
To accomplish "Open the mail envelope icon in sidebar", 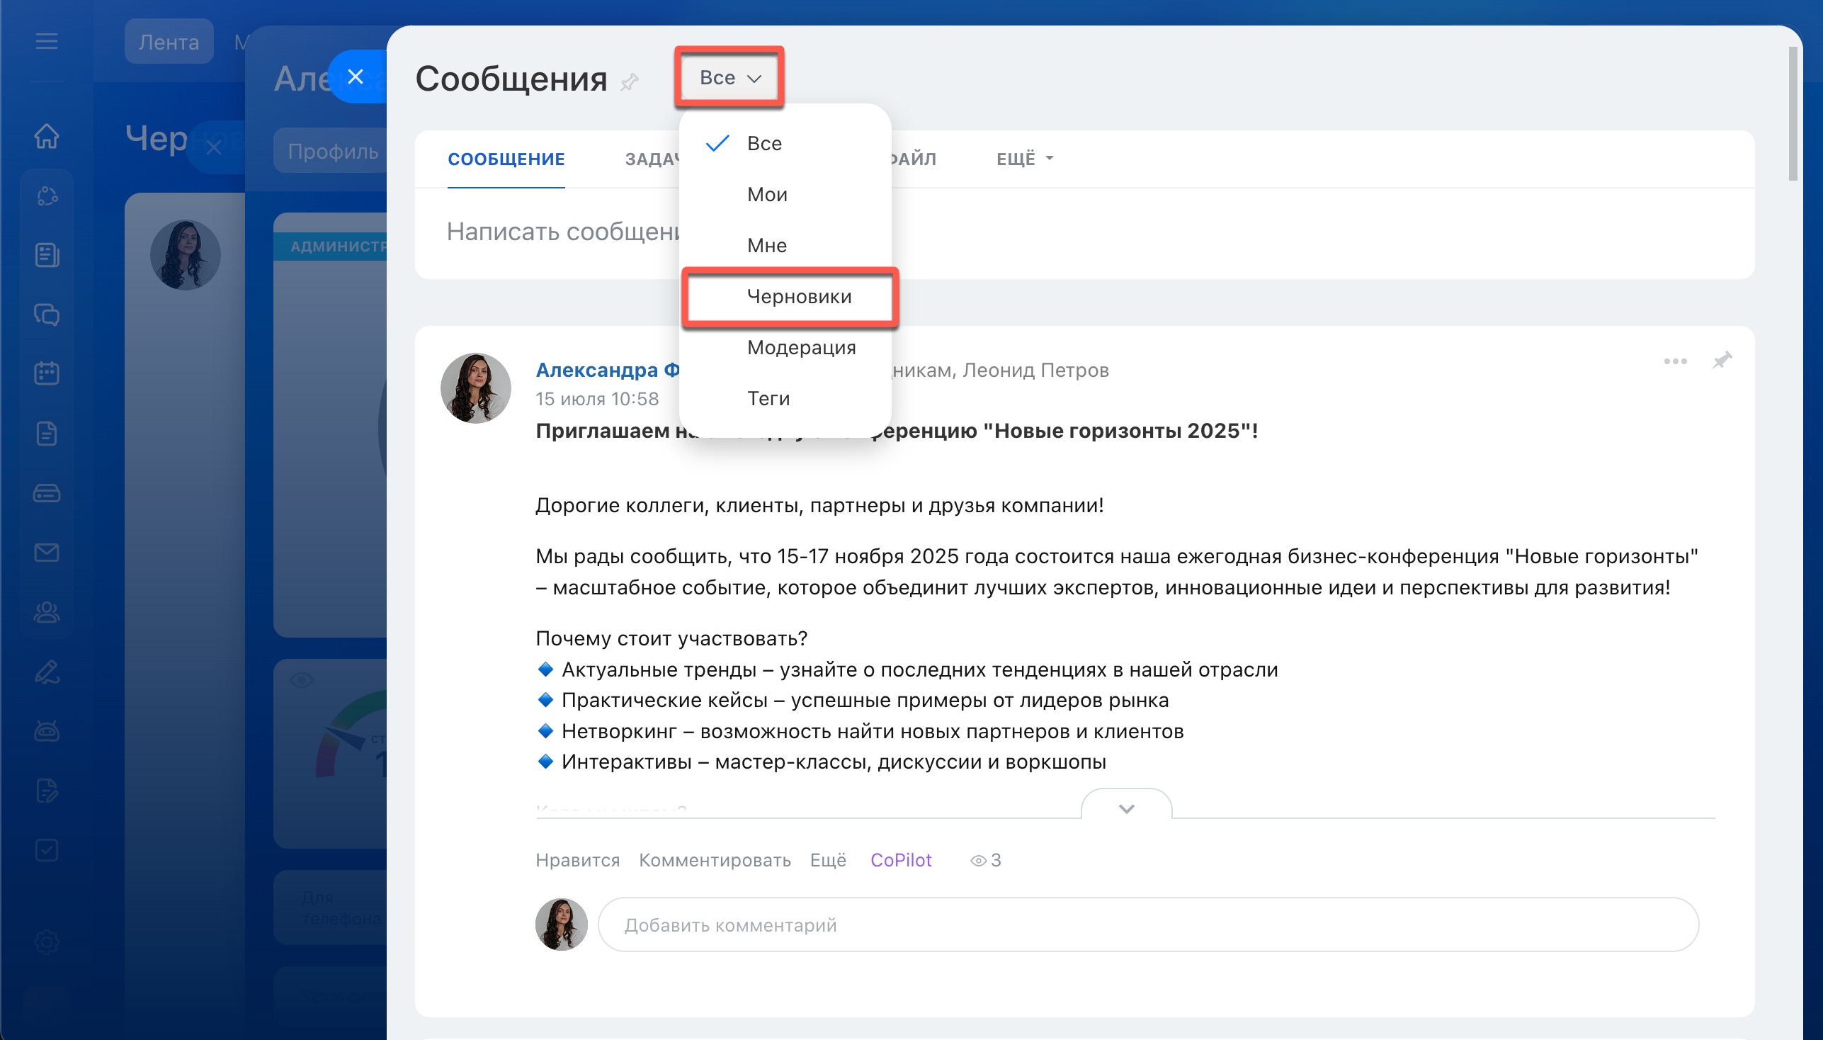I will 47,552.
